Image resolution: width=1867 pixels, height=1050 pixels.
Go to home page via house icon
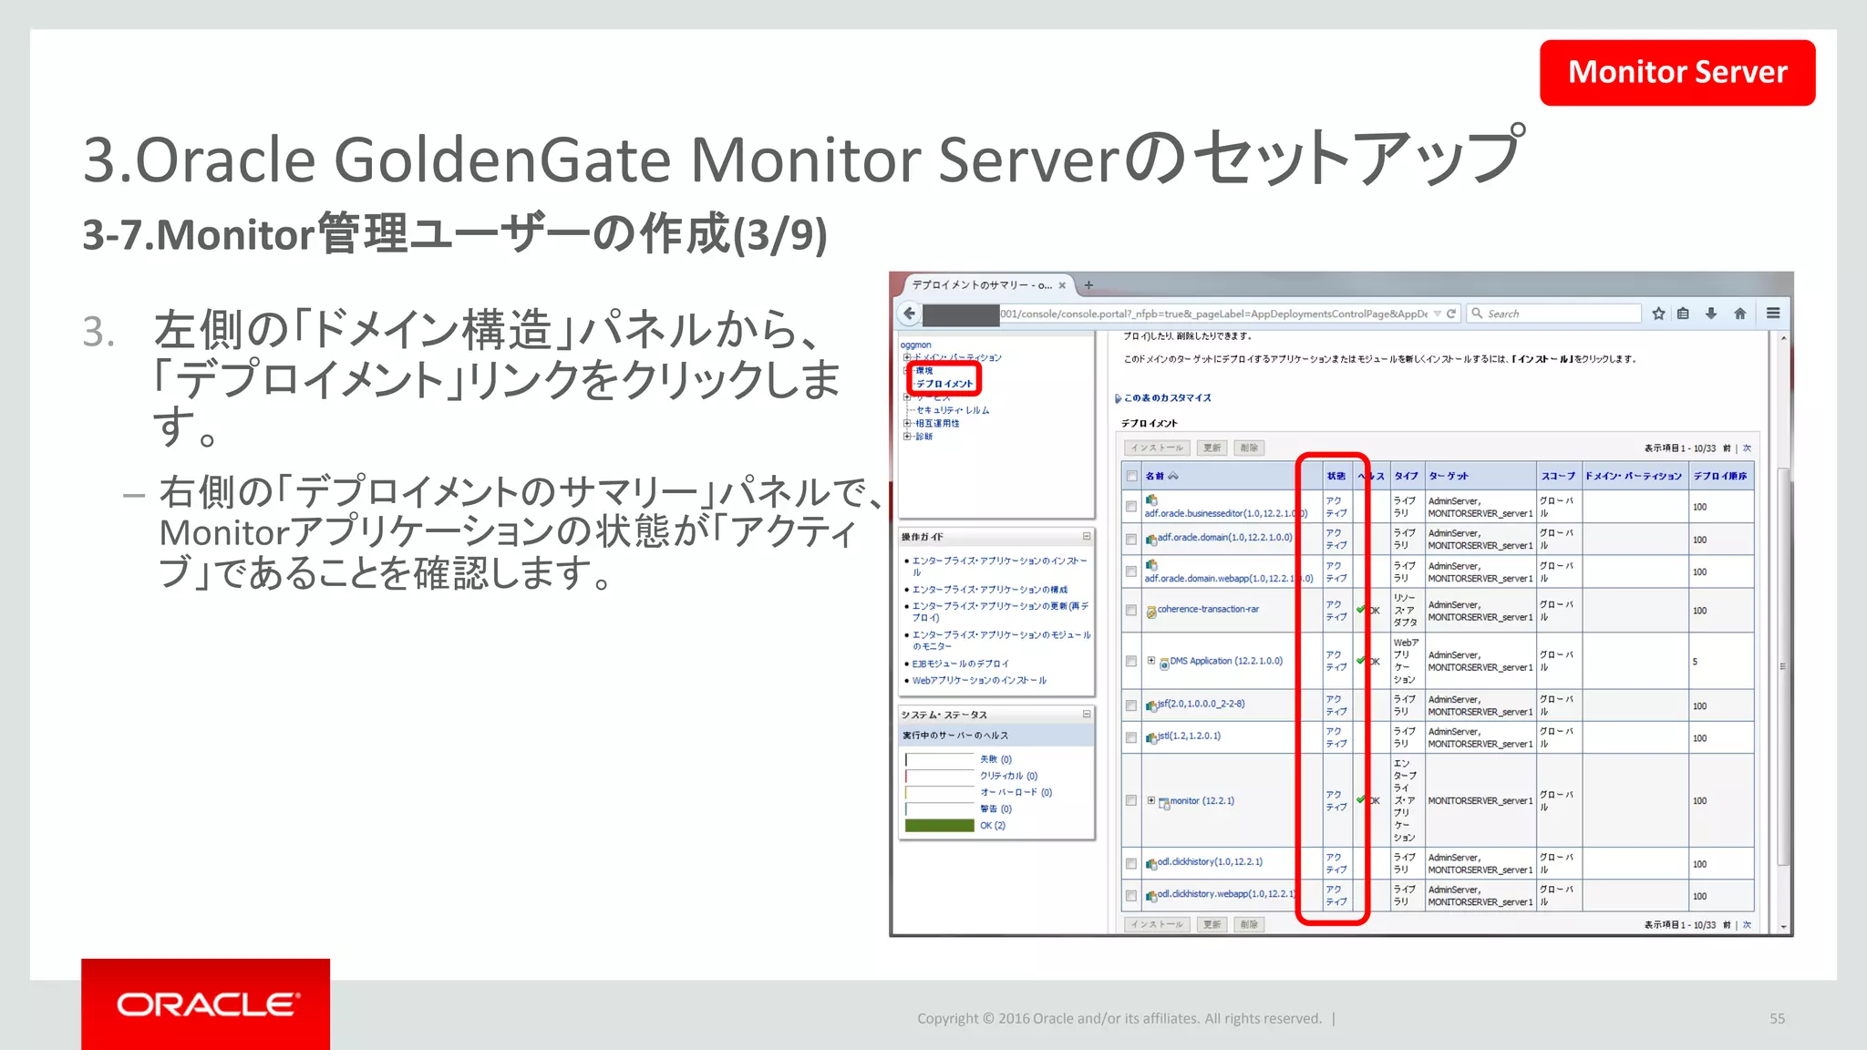point(1740,314)
